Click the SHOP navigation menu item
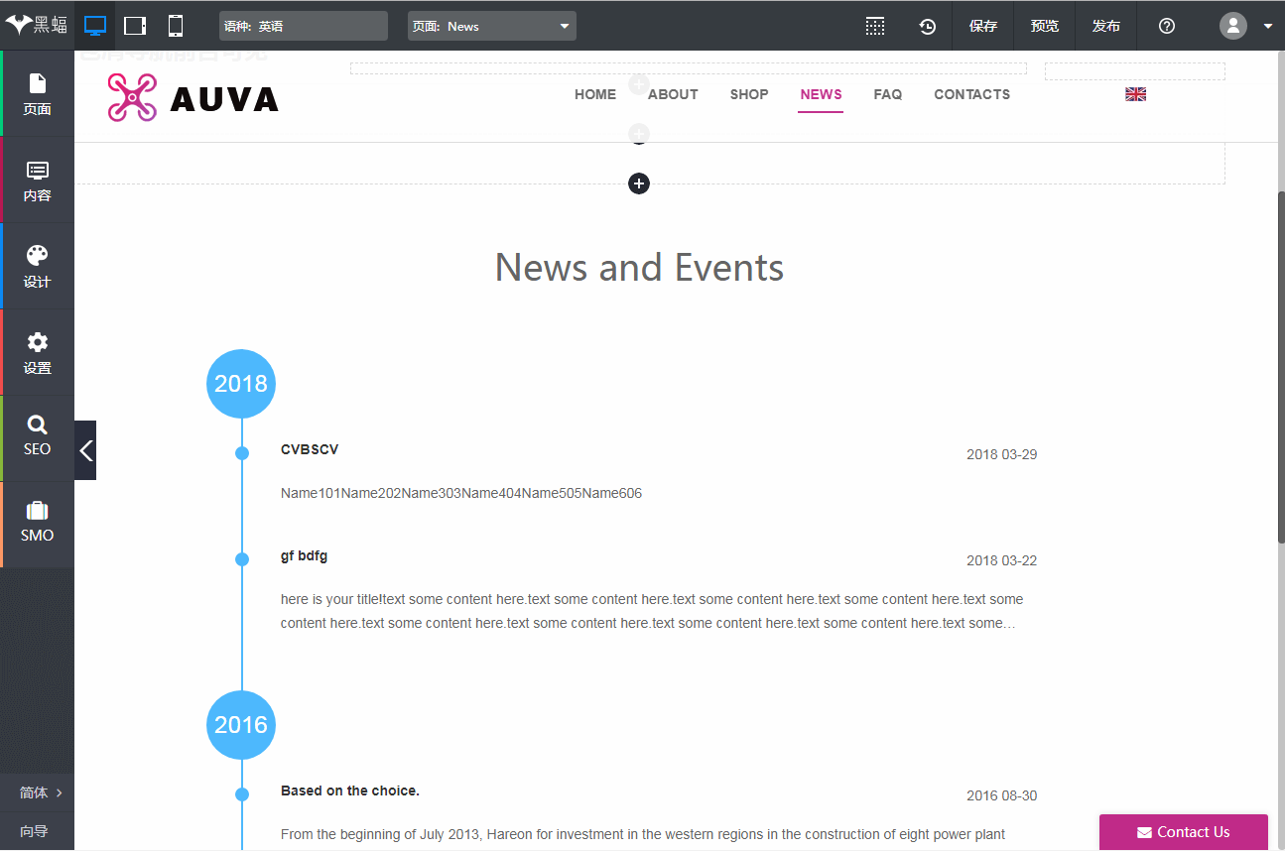 (x=749, y=94)
